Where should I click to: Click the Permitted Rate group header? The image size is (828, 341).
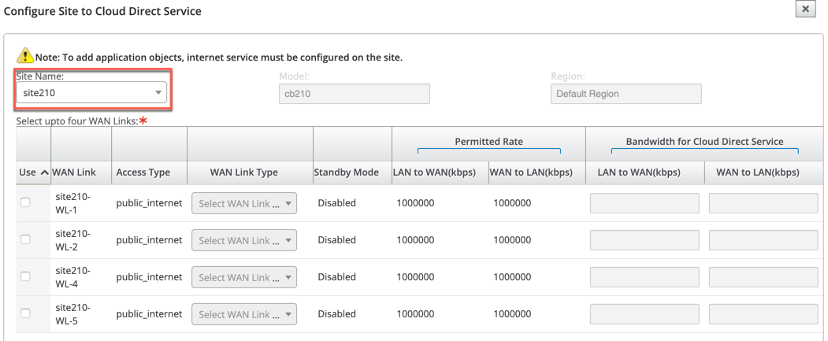[x=489, y=142]
